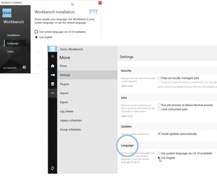Screen dimensions: 217x177
Task: Click the installer version number text
Action: [10, 68]
